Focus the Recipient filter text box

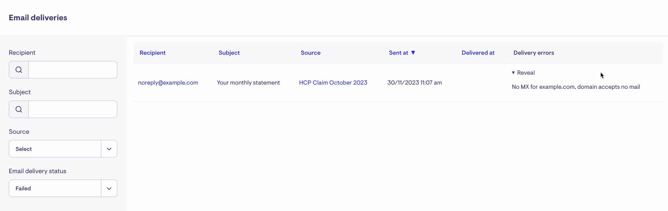click(73, 70)
